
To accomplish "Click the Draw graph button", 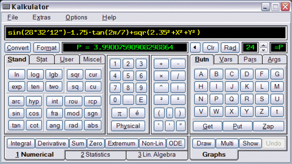I will coord(204,143).
